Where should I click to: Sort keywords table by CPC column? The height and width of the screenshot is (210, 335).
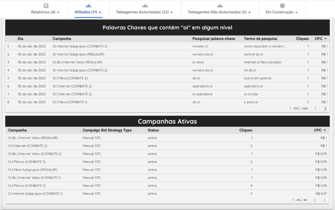pos(321,39)
